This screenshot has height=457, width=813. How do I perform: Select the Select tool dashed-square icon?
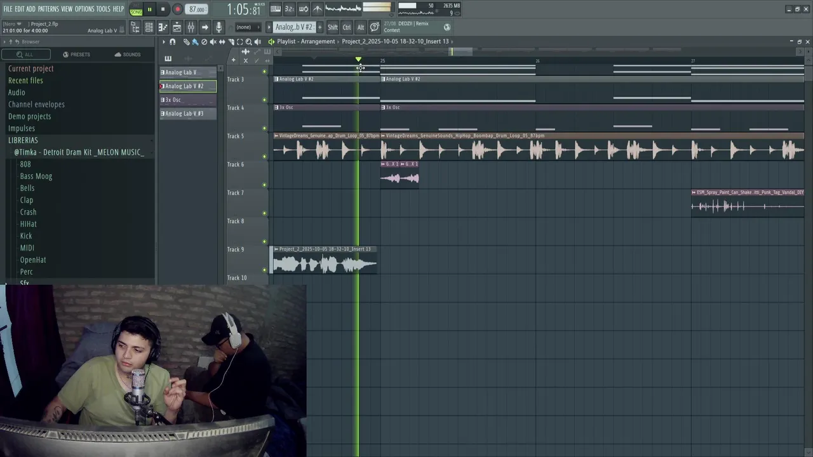pyautogui.click(x=239, y=42)
